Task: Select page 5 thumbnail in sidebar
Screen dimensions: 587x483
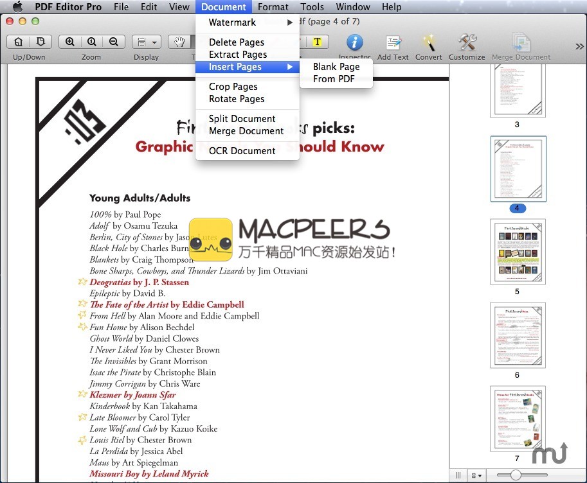Action: (518, 252)
